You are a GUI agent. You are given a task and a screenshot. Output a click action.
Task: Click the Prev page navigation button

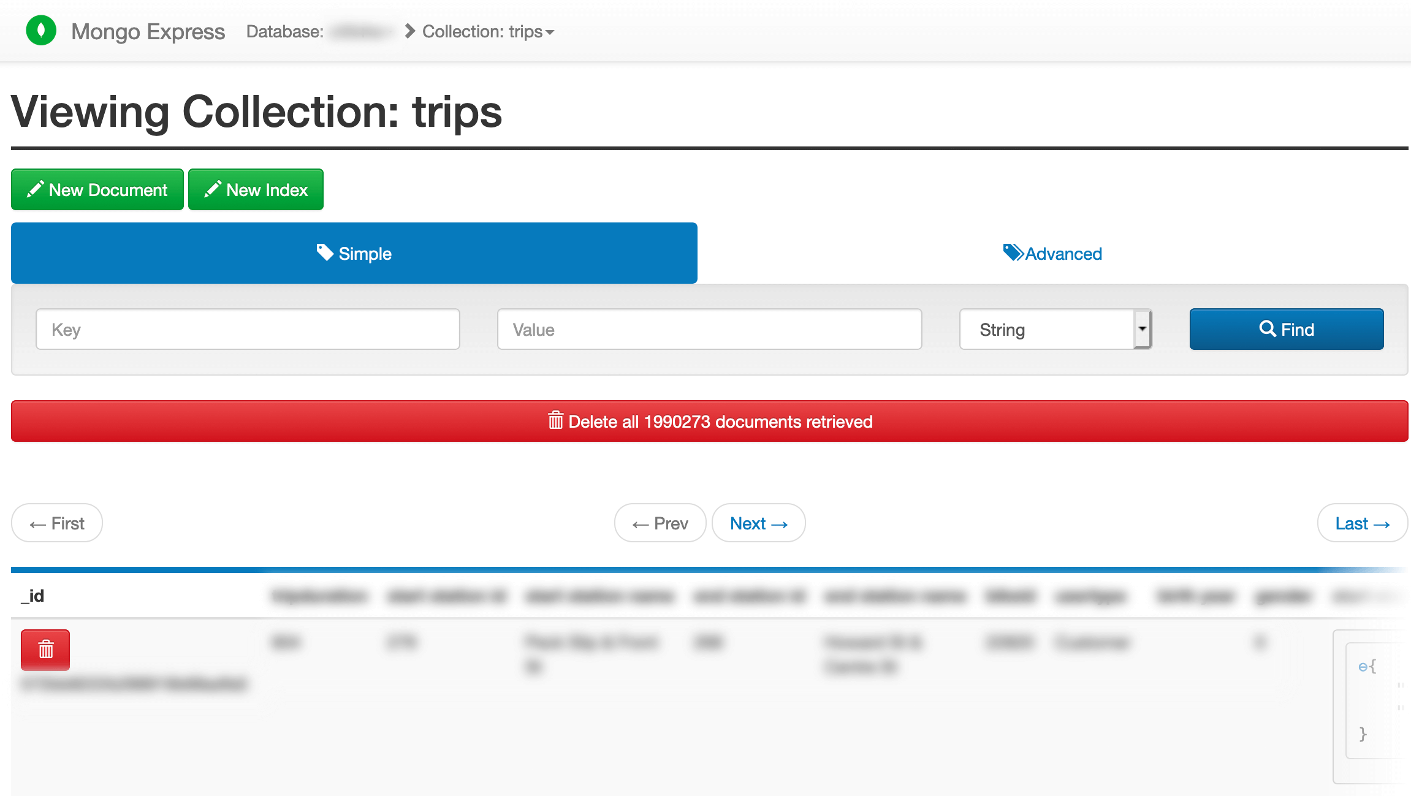pyautogui.click(x=660, y=522)
